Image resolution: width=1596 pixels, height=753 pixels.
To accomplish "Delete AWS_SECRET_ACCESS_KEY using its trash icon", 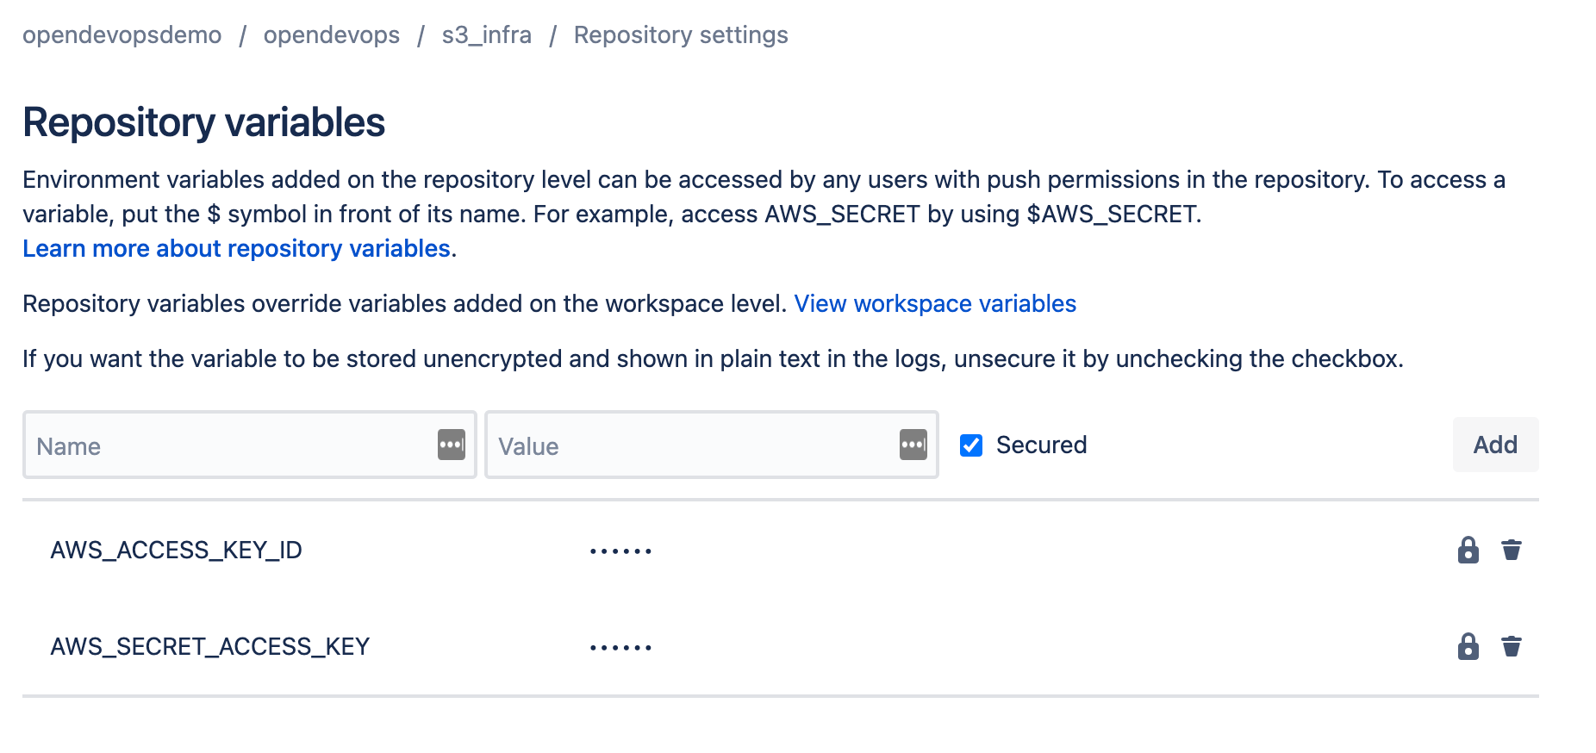I will [x=1512, y=645].
